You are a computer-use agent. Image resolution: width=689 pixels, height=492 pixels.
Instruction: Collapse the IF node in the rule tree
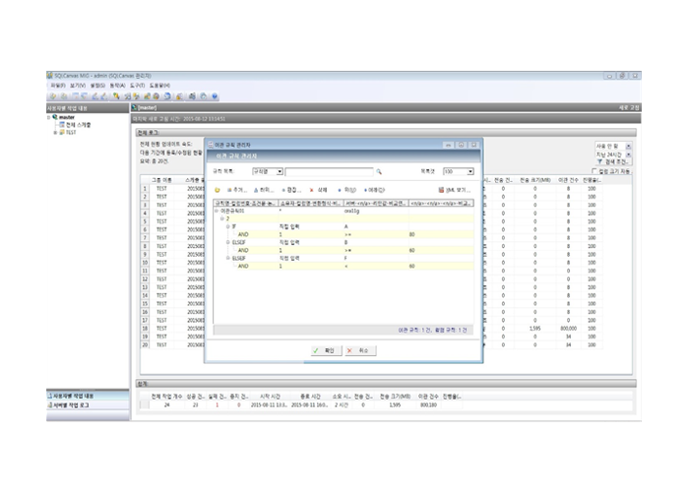coord(228,226)
